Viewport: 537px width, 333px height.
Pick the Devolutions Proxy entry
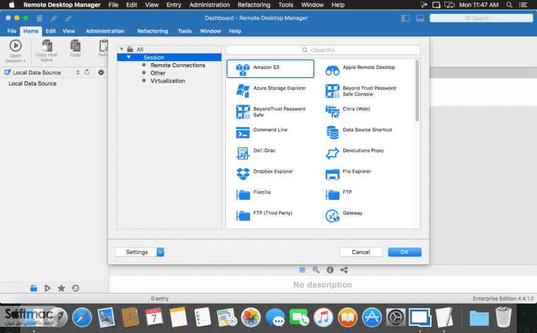tap(354, 153)
